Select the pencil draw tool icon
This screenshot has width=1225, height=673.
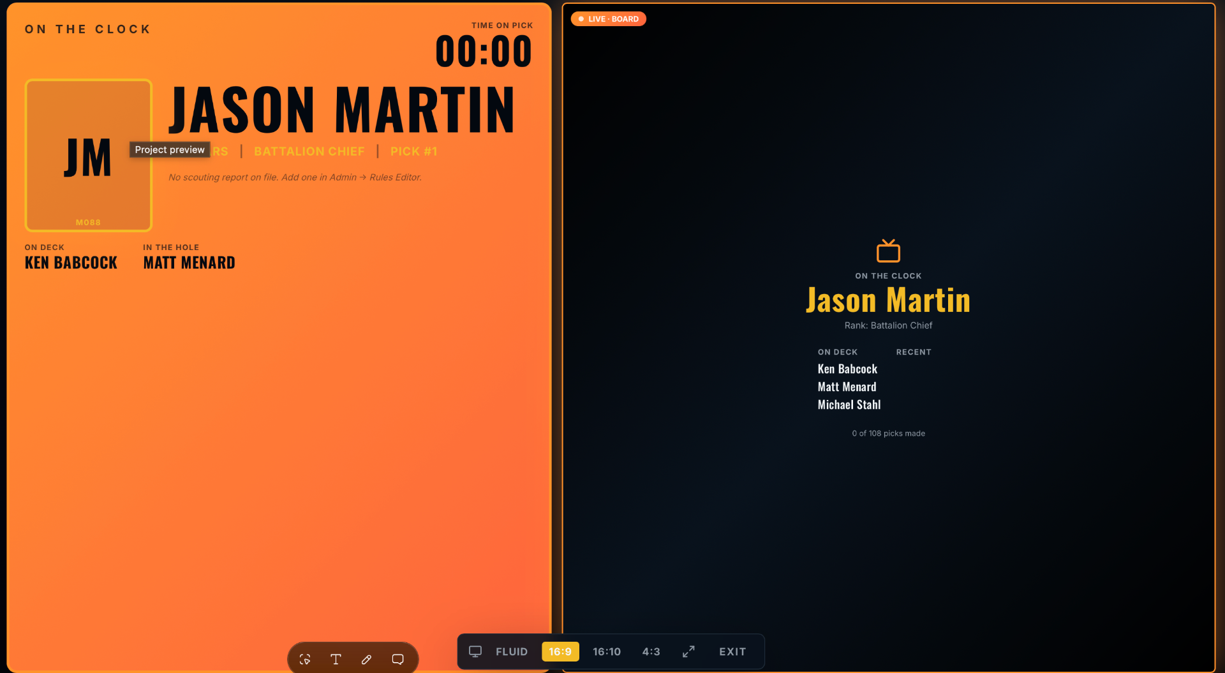pos(366,659)
